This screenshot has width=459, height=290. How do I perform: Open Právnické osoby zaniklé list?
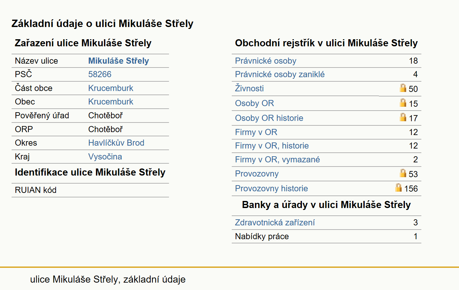pos(280,74)
